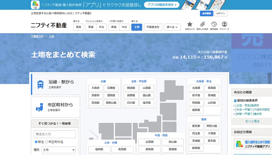The image size is (272, 155).
Task: Open history link [新築一戸建て]亀井町
Action: coord(248,114)
